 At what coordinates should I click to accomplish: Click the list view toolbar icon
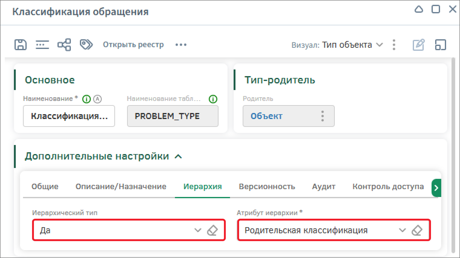(42, 45)
